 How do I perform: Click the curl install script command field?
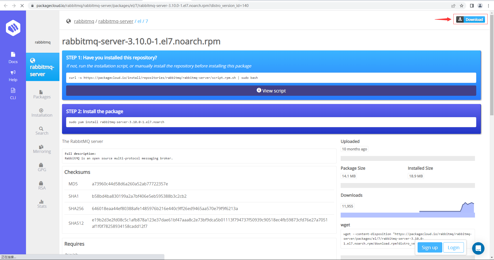271,78
